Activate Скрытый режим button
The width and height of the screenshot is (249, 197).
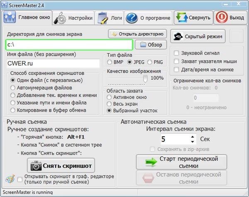click(198, 37)
